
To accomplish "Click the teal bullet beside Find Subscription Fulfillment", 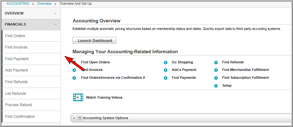I will pos(216,78).
